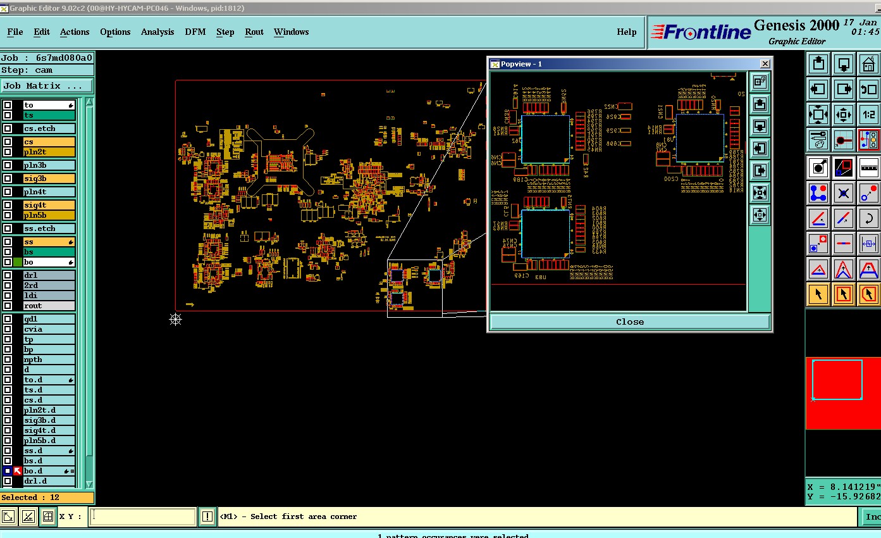Open the DFM menu

[195, 32]
